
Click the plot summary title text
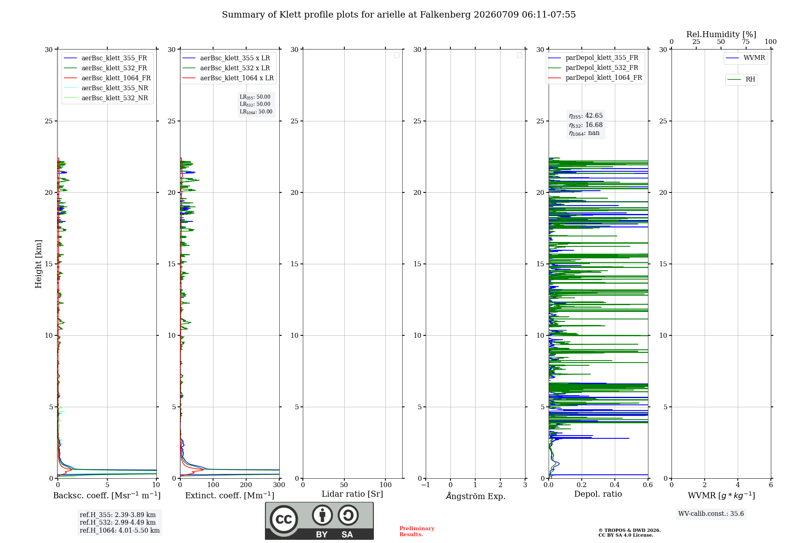click(399, 15)
